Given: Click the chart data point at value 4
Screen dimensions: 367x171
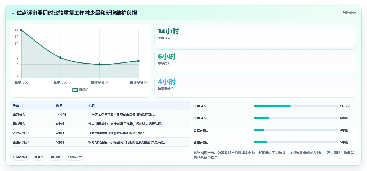Looking at the screenshot, I should [99, 64].
